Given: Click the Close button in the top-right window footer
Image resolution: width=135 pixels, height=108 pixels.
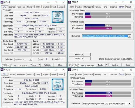Looking at the screenshot, I should click(128, 65).
